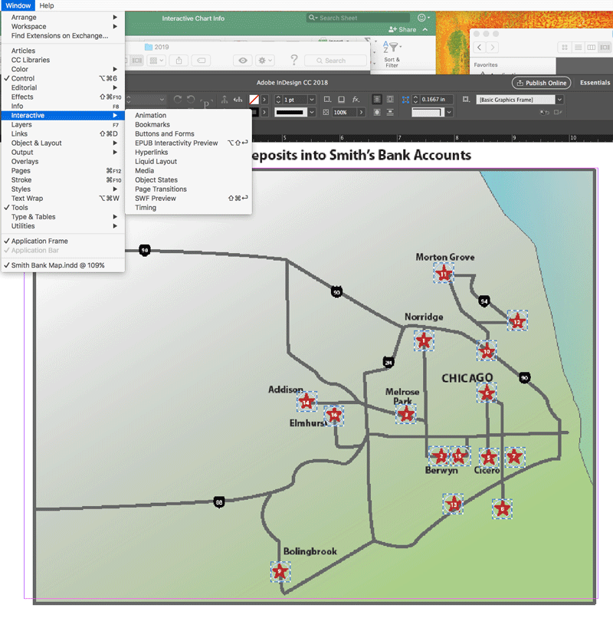The height and width of the screenshot is (618, 613).
Task: Click the Quick Look eye icon
Action: point(243,61)
